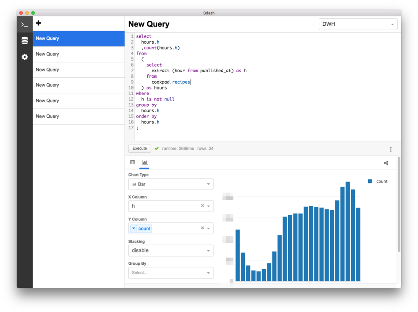418x312 pixels.
Task: Click the 'group by' keyword on line 13
Action: pyautogui.click(x=147, y=105)
